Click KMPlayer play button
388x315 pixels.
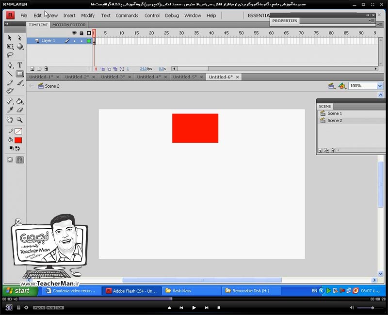(x=194, y=308)
